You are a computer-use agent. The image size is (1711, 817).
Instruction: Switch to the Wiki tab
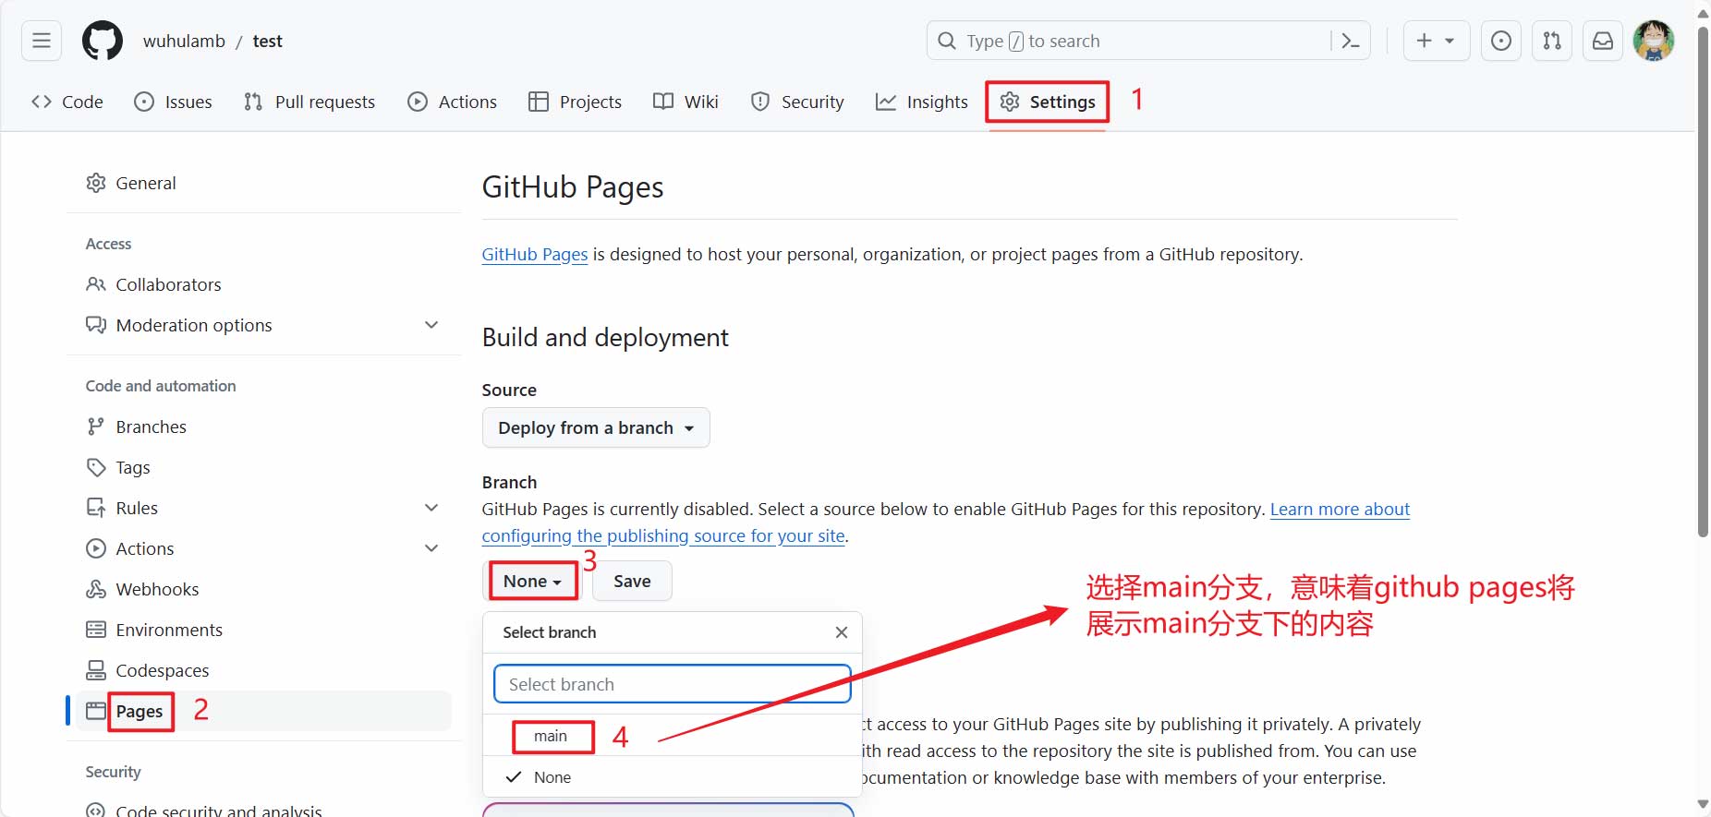click(x=686, y=102)
